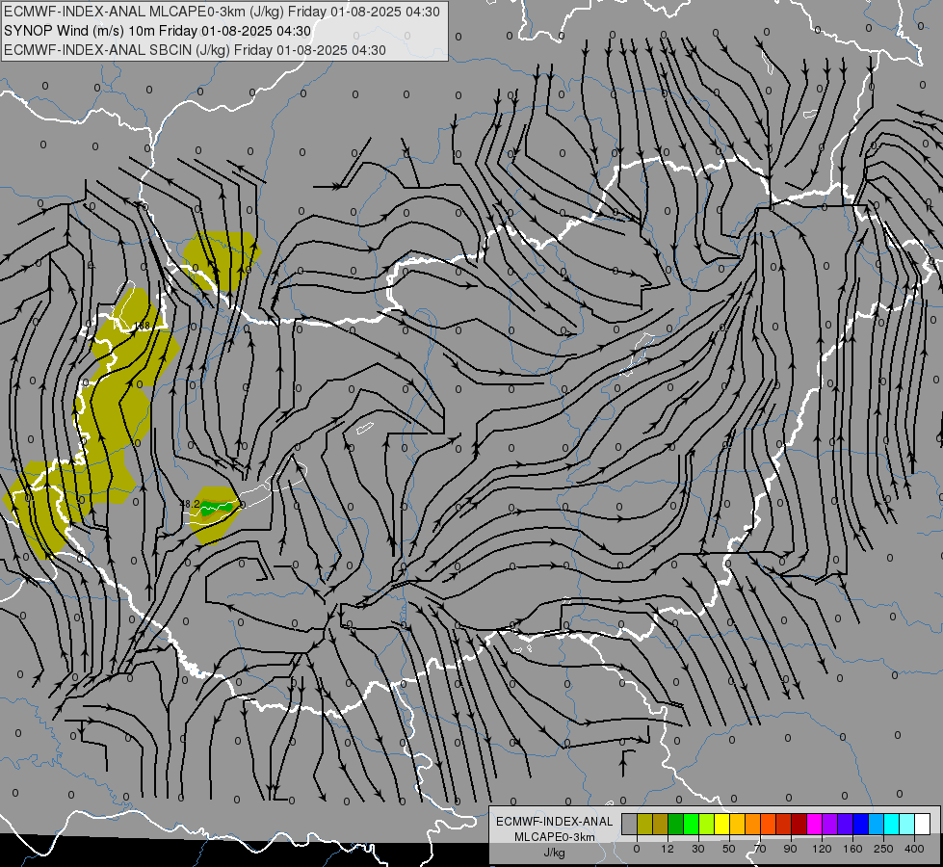This screenshot has width=943, height=867.
Task: Click the legend value '250'
Action: click(x=883, y=849)
